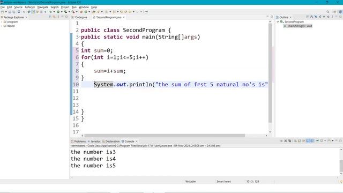Click the toolbar Search magnifier icon
Viewport: 343px width, 193px height.
(328, 12)
